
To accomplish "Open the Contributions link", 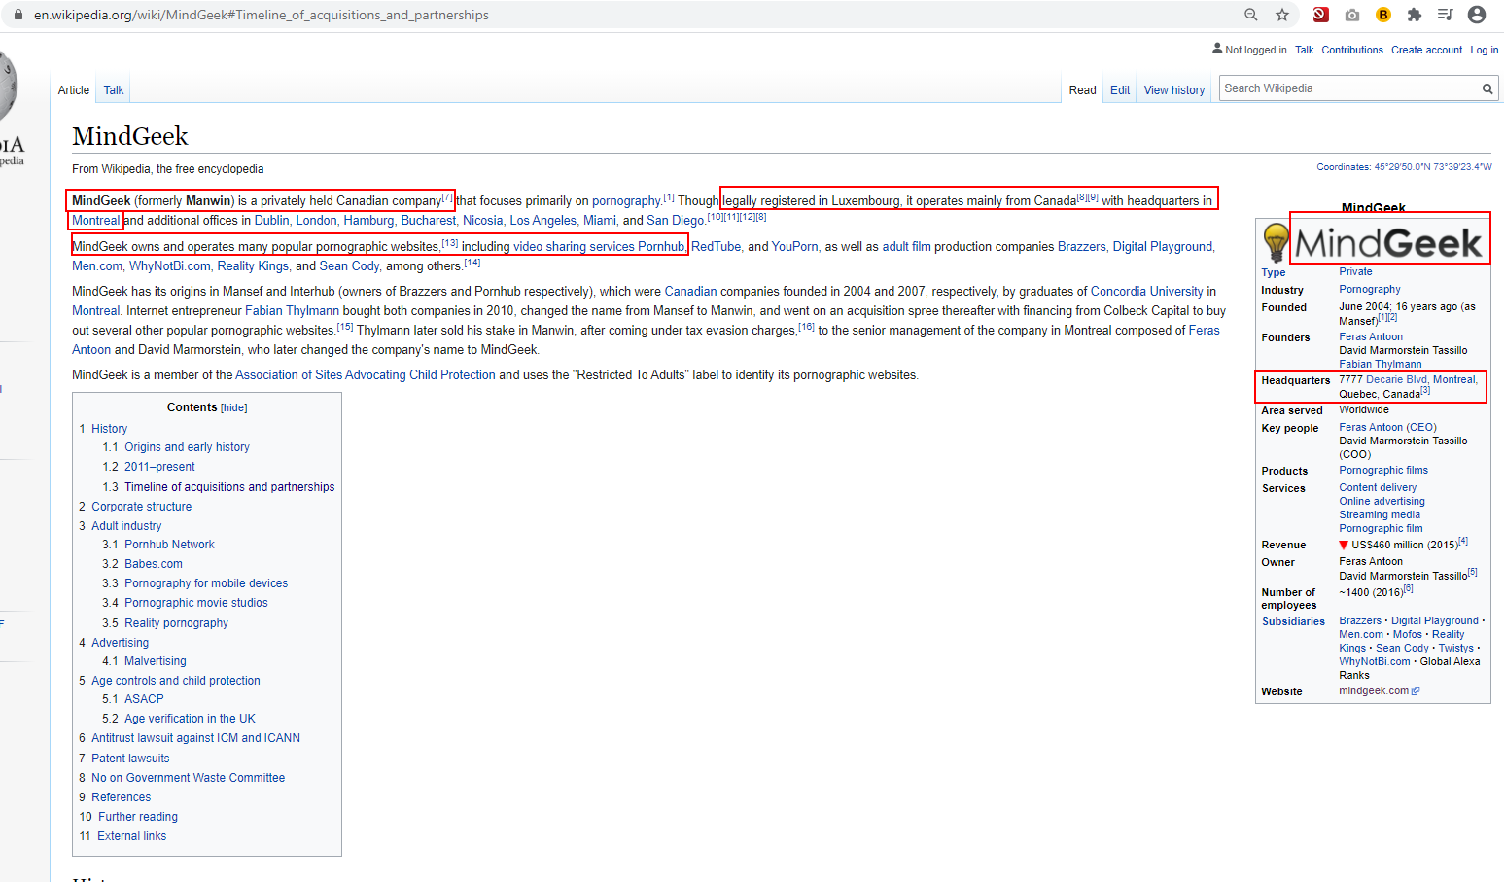I will coord(1352,50).
